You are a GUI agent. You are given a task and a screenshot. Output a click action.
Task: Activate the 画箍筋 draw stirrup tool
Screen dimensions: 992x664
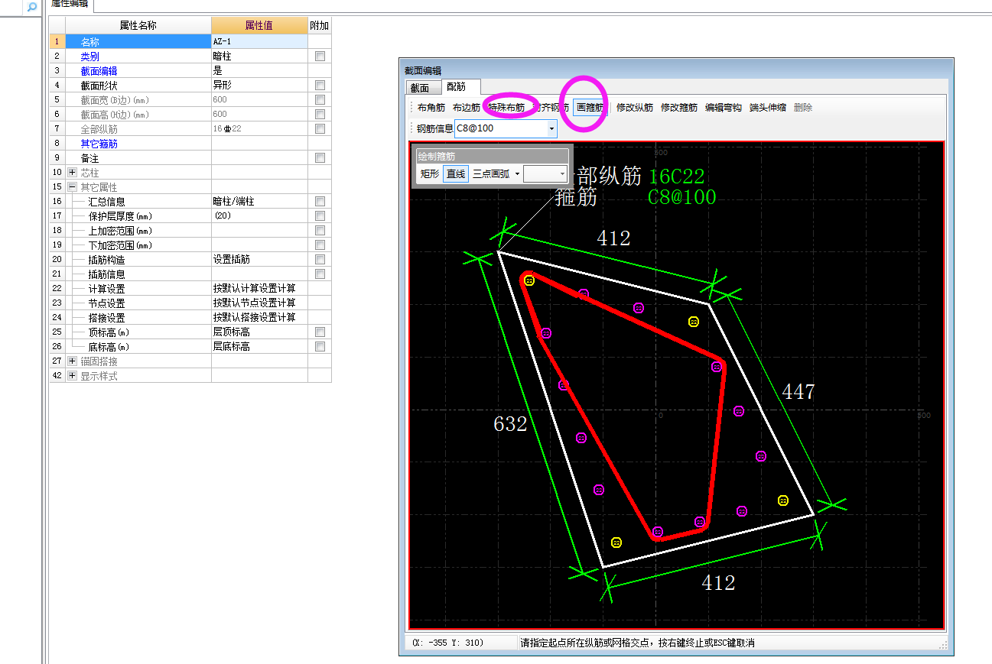pos(590,108)
